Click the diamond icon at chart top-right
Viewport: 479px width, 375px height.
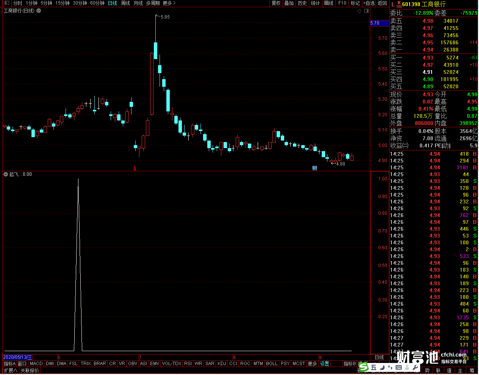pyautogui.click(x=359, y=11)
